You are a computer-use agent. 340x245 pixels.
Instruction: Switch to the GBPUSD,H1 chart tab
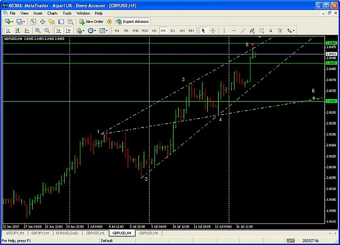click(95, 233)
